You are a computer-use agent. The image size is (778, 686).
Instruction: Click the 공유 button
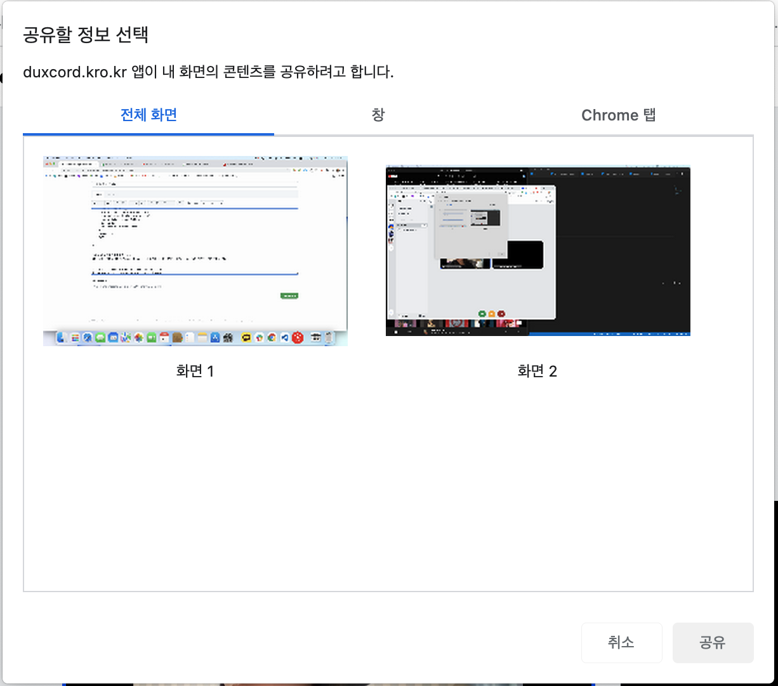pos(713,643)
